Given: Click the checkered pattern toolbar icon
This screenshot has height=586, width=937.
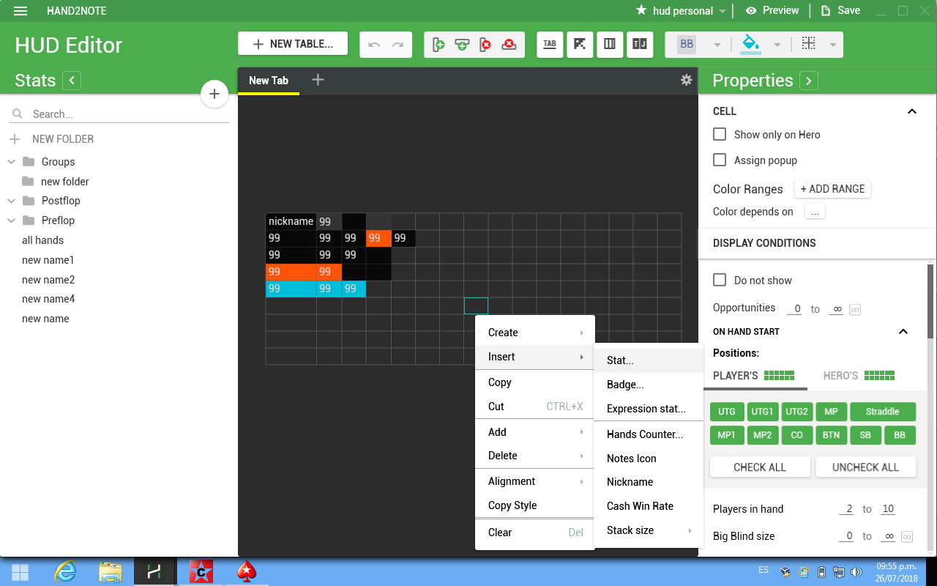Looking at the screenshot, I should coord(580,44).
